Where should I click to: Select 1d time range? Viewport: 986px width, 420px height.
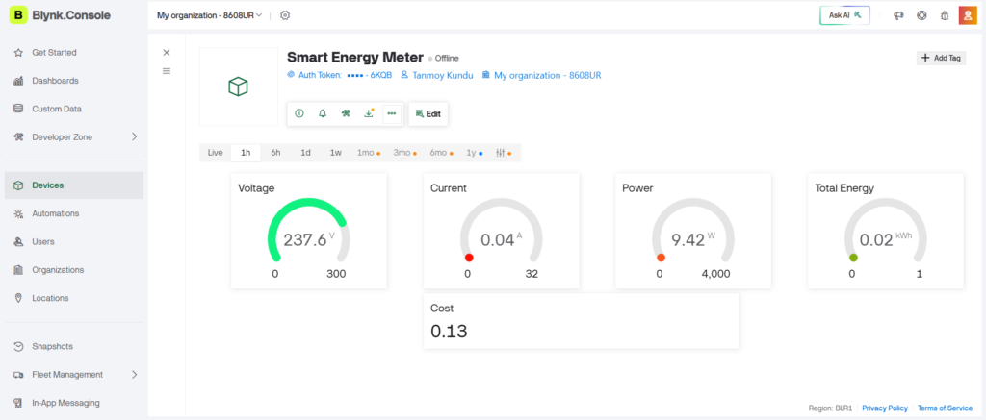(x=305, y=153)
